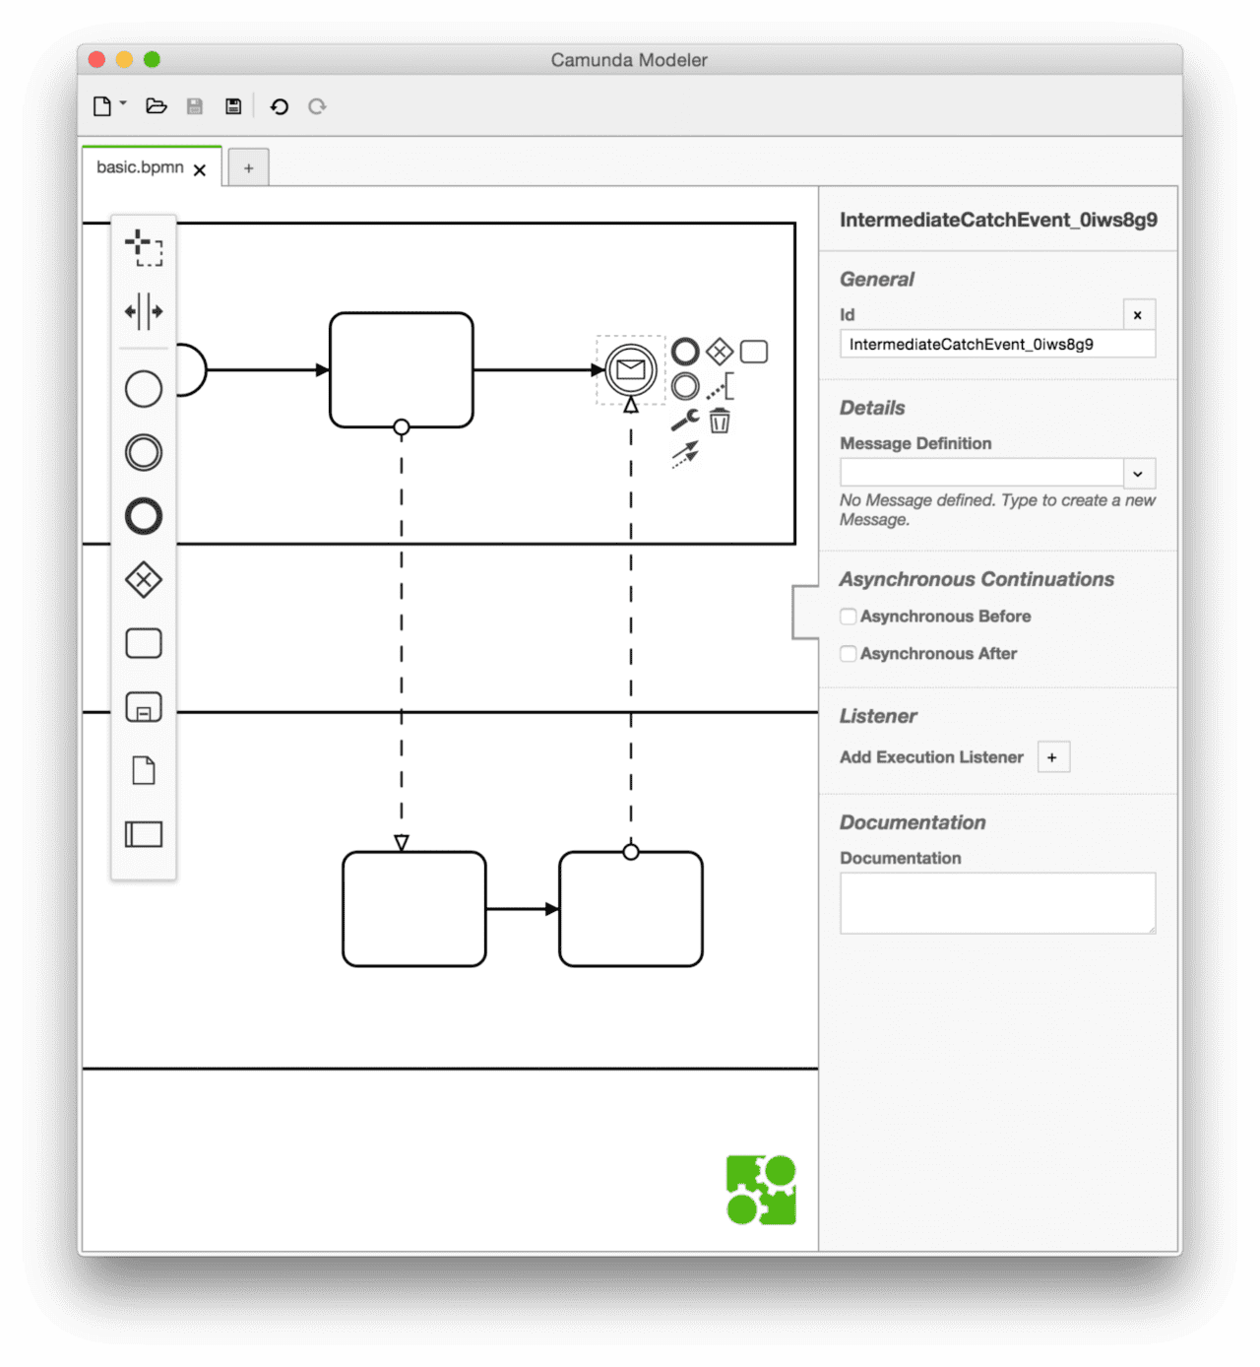1260x1367 pixels.
Task: Select the message intermediate catch event
Action: click(x=631, y=370)
